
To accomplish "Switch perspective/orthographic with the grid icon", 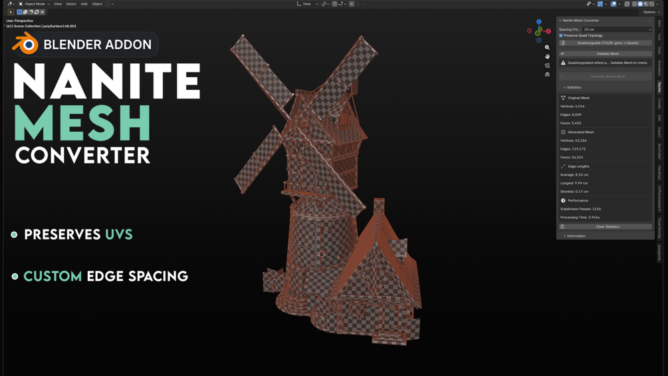I will (548, 74).
